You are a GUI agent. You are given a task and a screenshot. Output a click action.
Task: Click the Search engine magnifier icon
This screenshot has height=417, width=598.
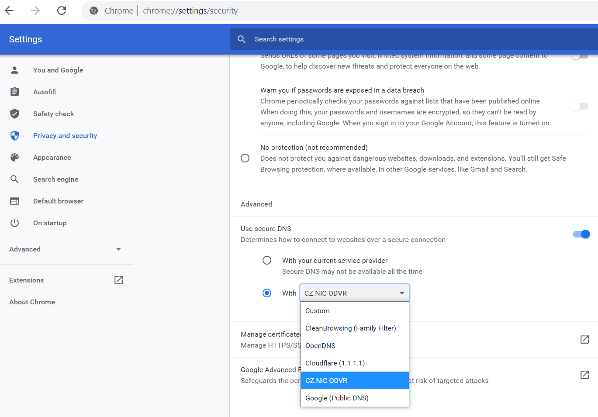point(15,179)
